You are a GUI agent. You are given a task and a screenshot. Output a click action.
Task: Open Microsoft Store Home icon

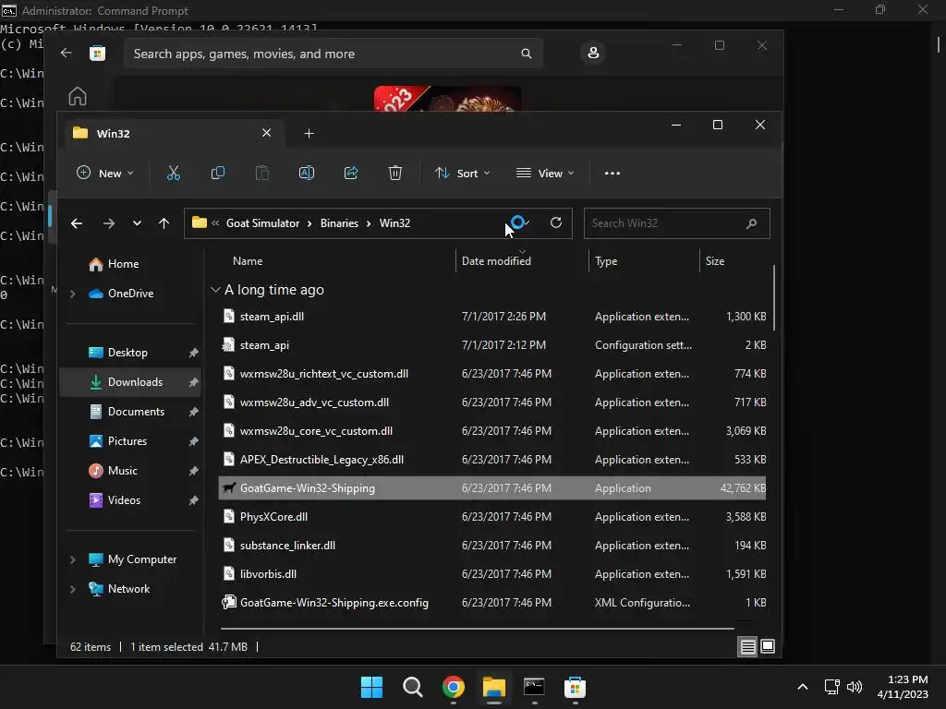78,96
